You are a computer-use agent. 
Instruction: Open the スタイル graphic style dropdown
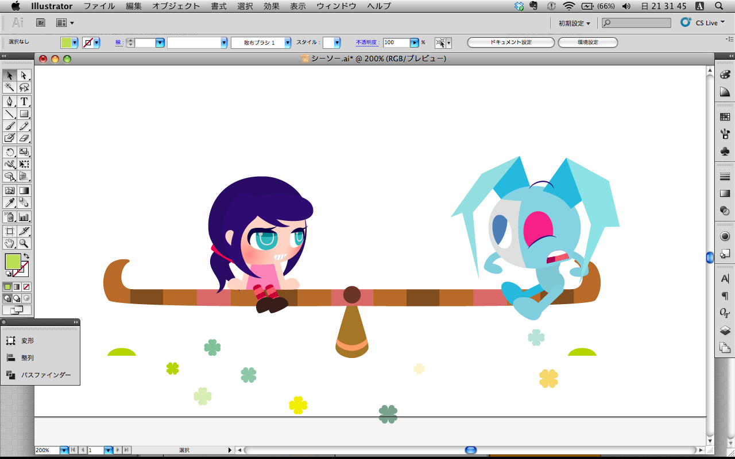tap(336, 42)
